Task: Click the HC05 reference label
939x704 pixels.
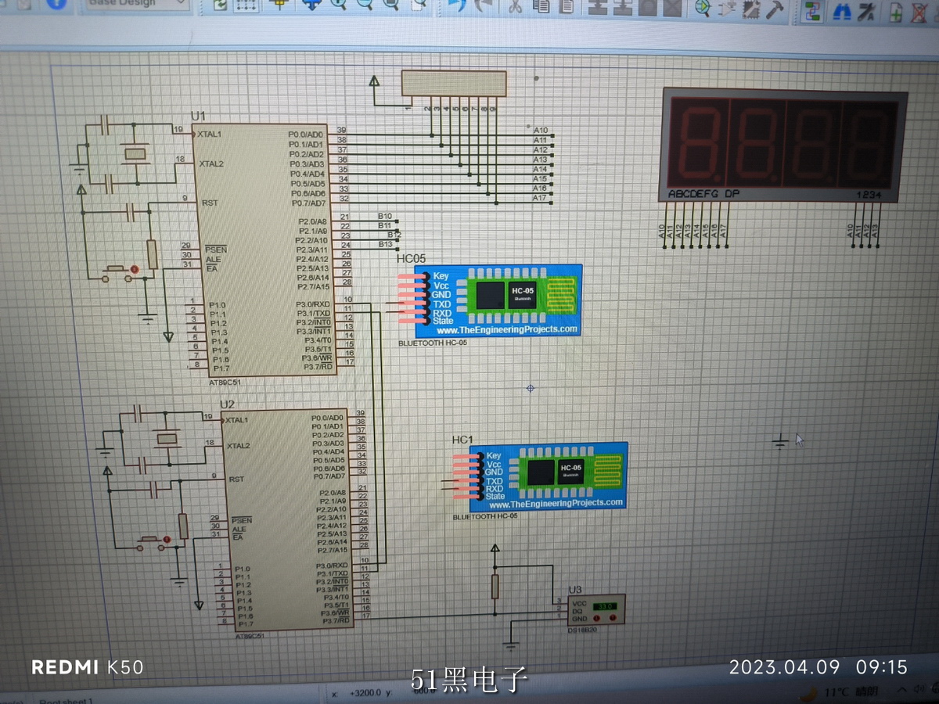Action: point(412,259)
